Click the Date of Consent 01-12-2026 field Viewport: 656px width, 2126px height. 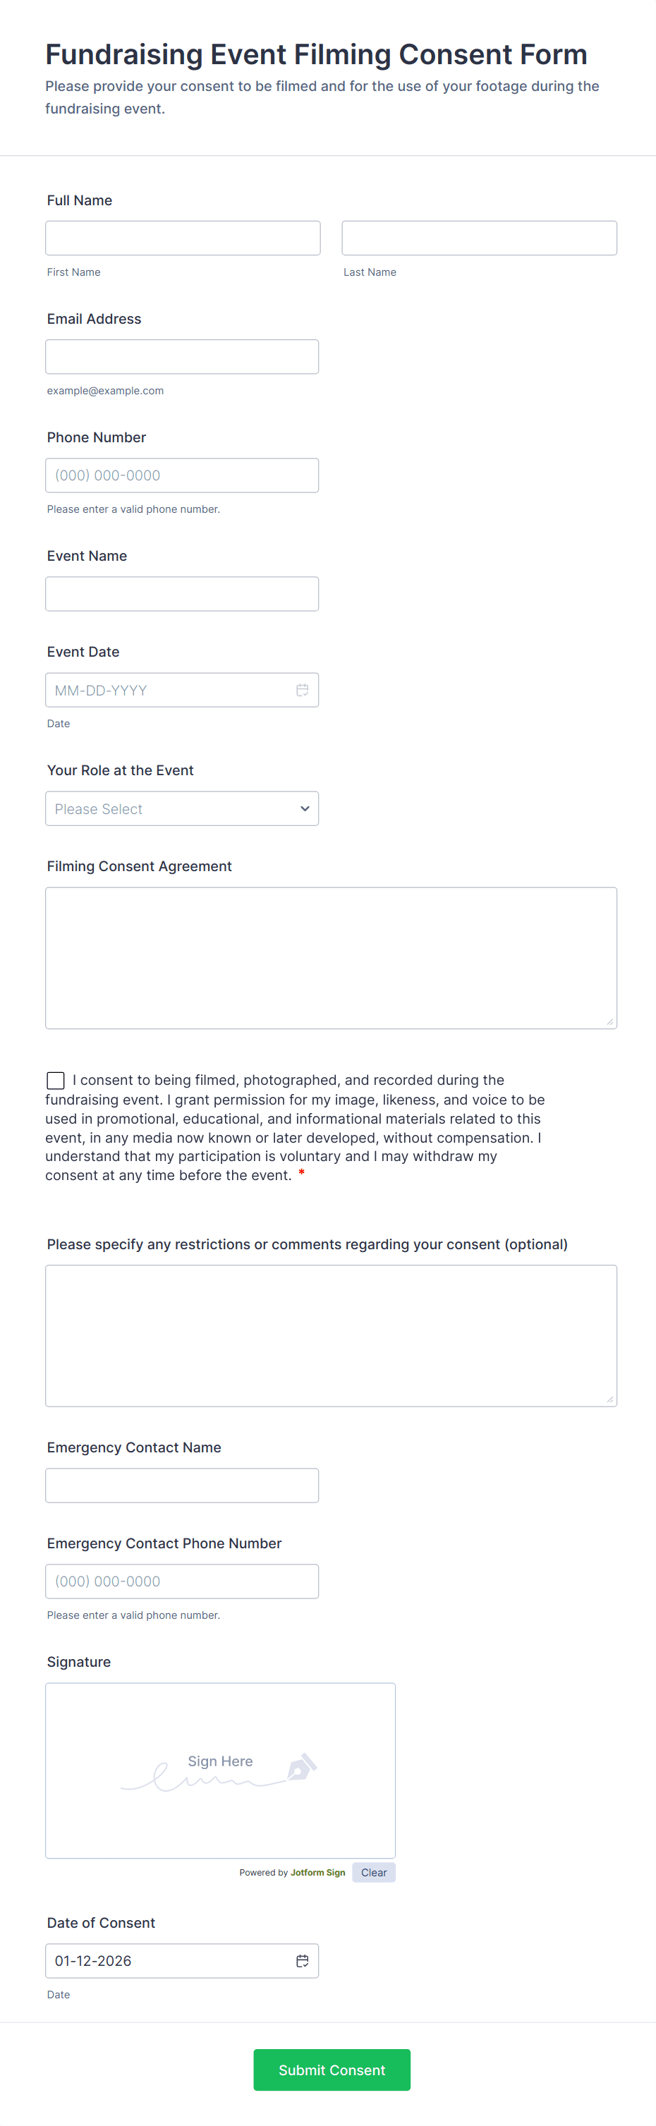tap(165, 1961)
